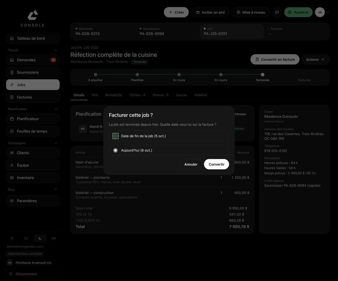Click the Inventaire box icon
The width and height of the screenshot is (338, 281).
(12, 178)
